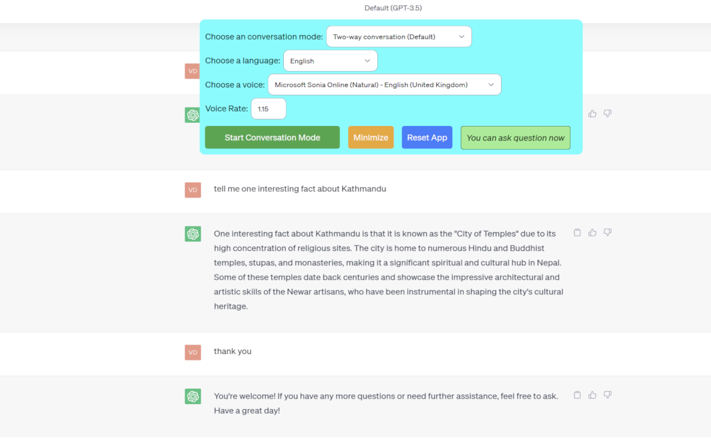
Task: Open the Microsoft Sonia voice dropdown
Action: (384, 85)
